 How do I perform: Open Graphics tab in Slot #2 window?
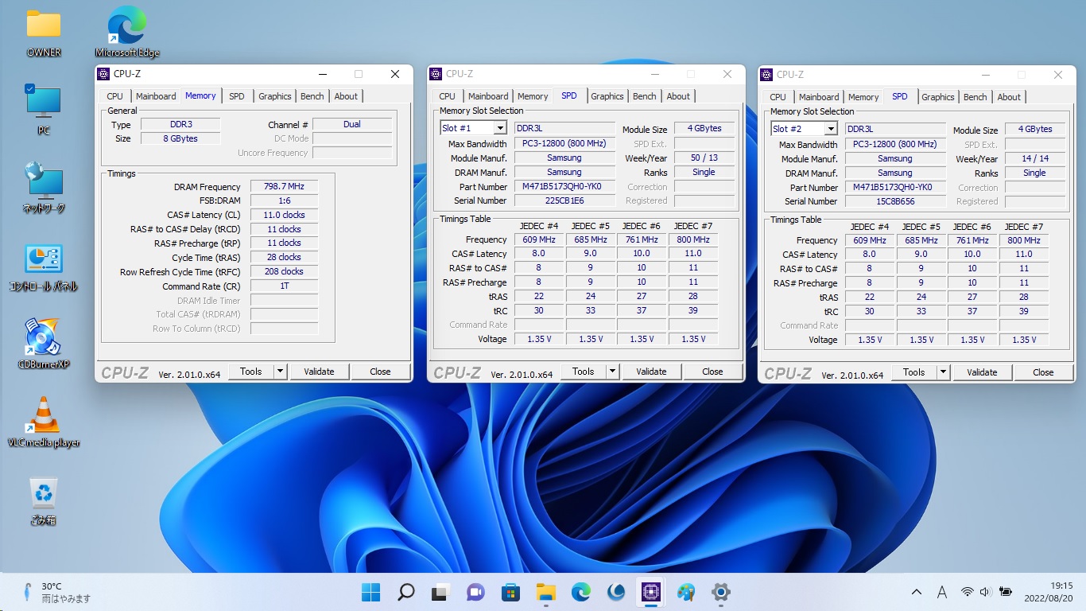pyautogui.click(x=937, y=97)
